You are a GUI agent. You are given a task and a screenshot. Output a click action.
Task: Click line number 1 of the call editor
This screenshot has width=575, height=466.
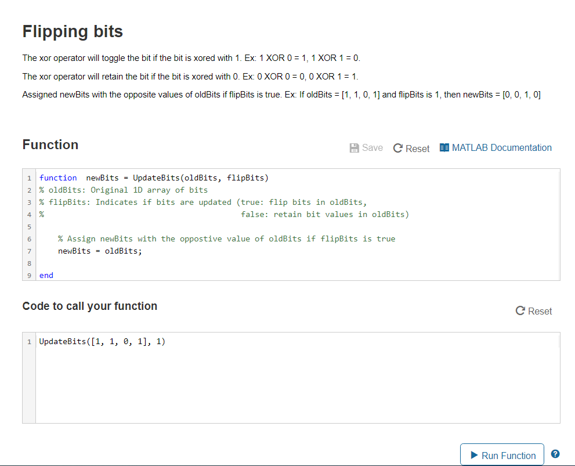[29, 341]
